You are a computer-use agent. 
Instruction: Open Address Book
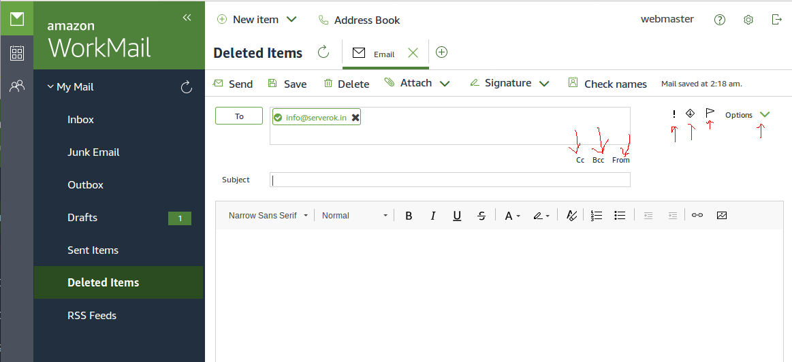pos(359,20)
